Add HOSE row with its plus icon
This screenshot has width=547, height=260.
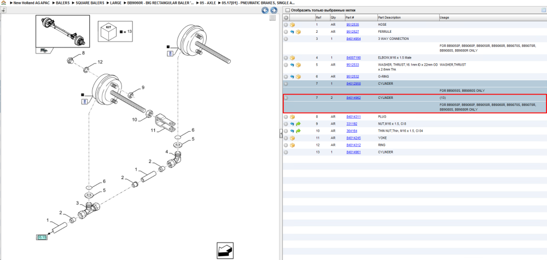point(286,25)
